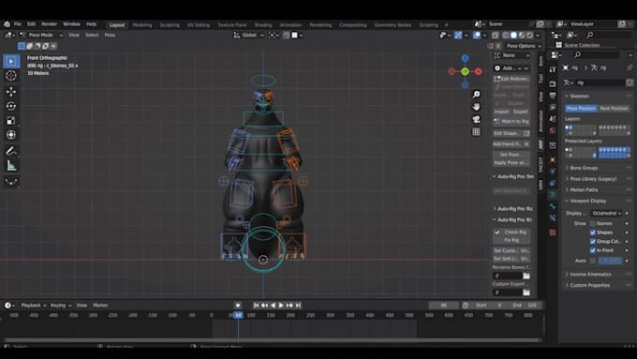Open the Tool properties tab icon
Image resolution: width=637 pixels, height=359 pixels.
pyautogui.click(x=553, y=69)
